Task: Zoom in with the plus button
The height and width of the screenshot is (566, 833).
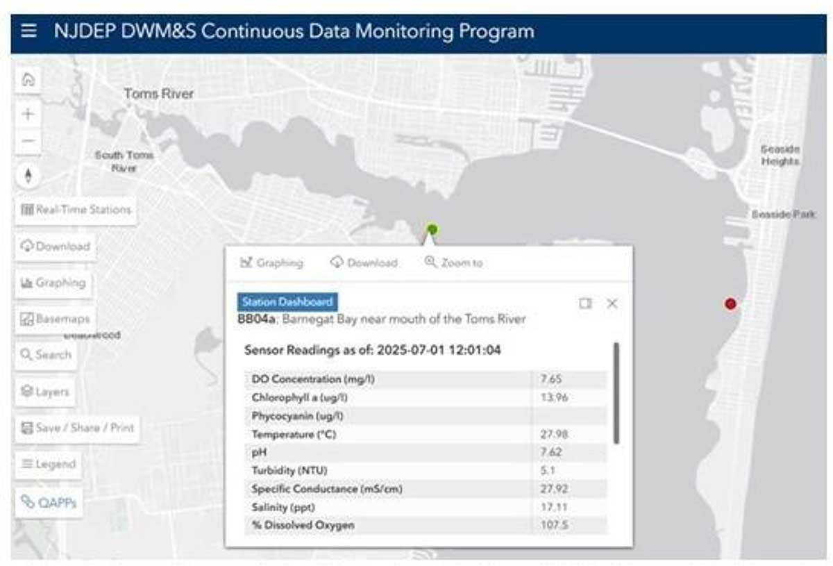Action: [x=28, y=114]
